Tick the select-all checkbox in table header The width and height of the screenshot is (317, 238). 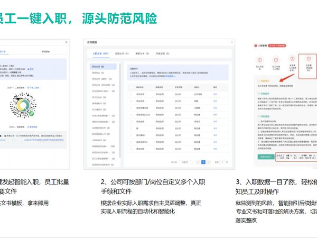131,87
